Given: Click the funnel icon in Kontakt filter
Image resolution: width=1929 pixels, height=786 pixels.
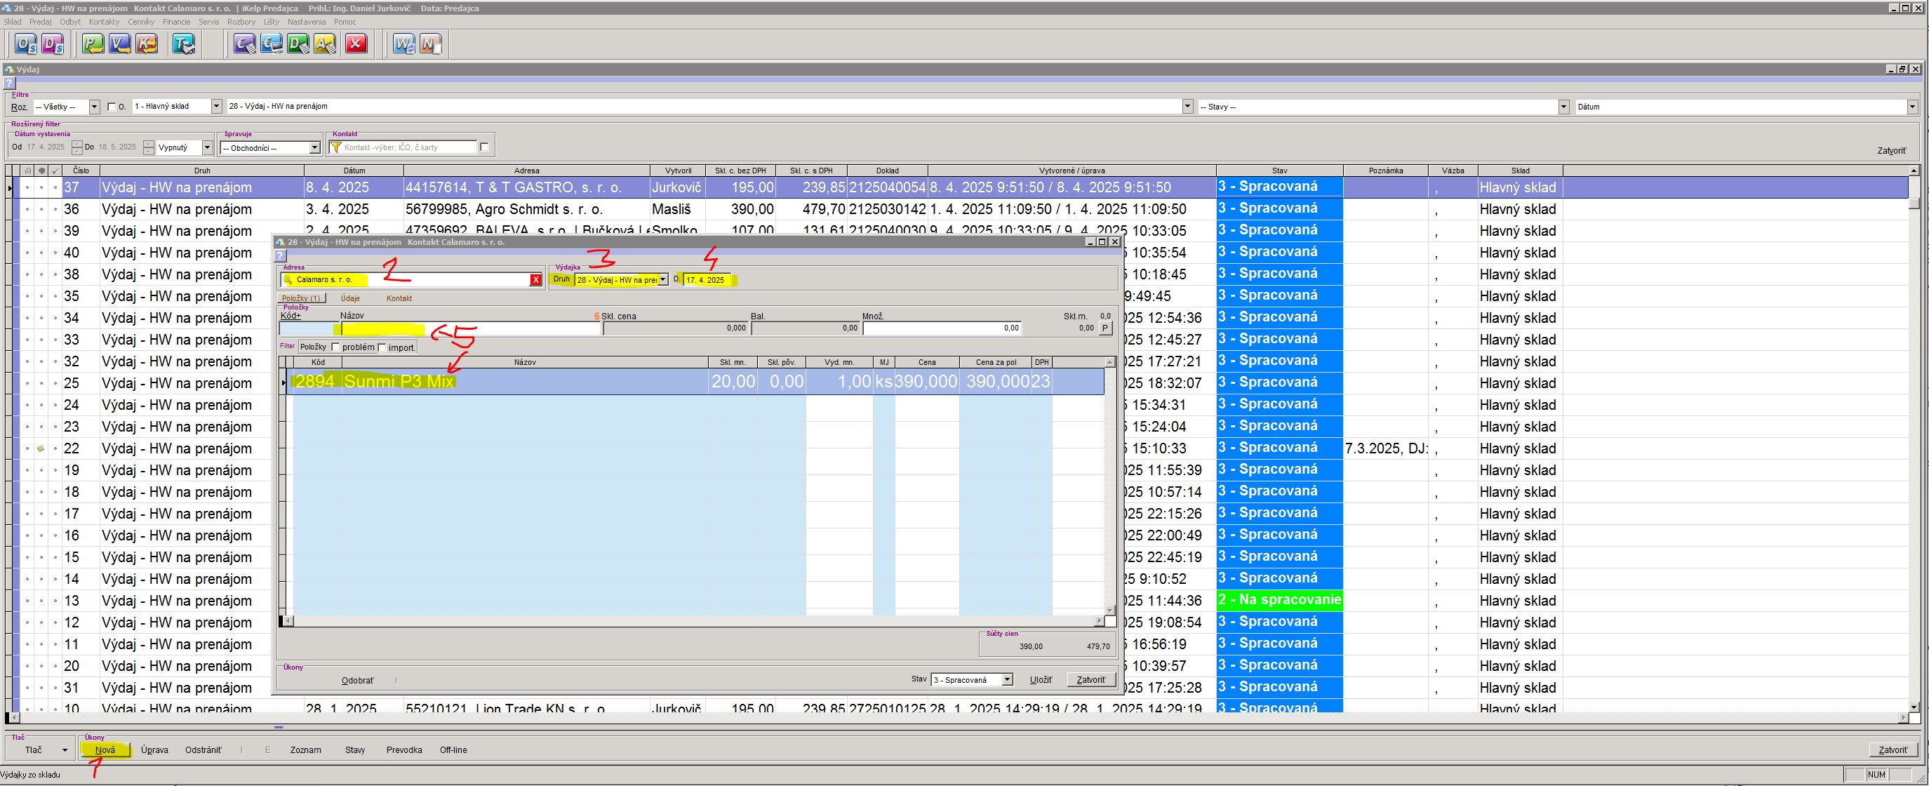Looking at the screenshot, I should pos(336,147).
